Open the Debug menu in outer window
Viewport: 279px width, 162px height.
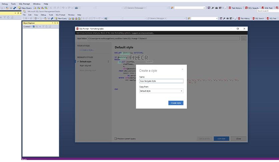tap(5, 4)
